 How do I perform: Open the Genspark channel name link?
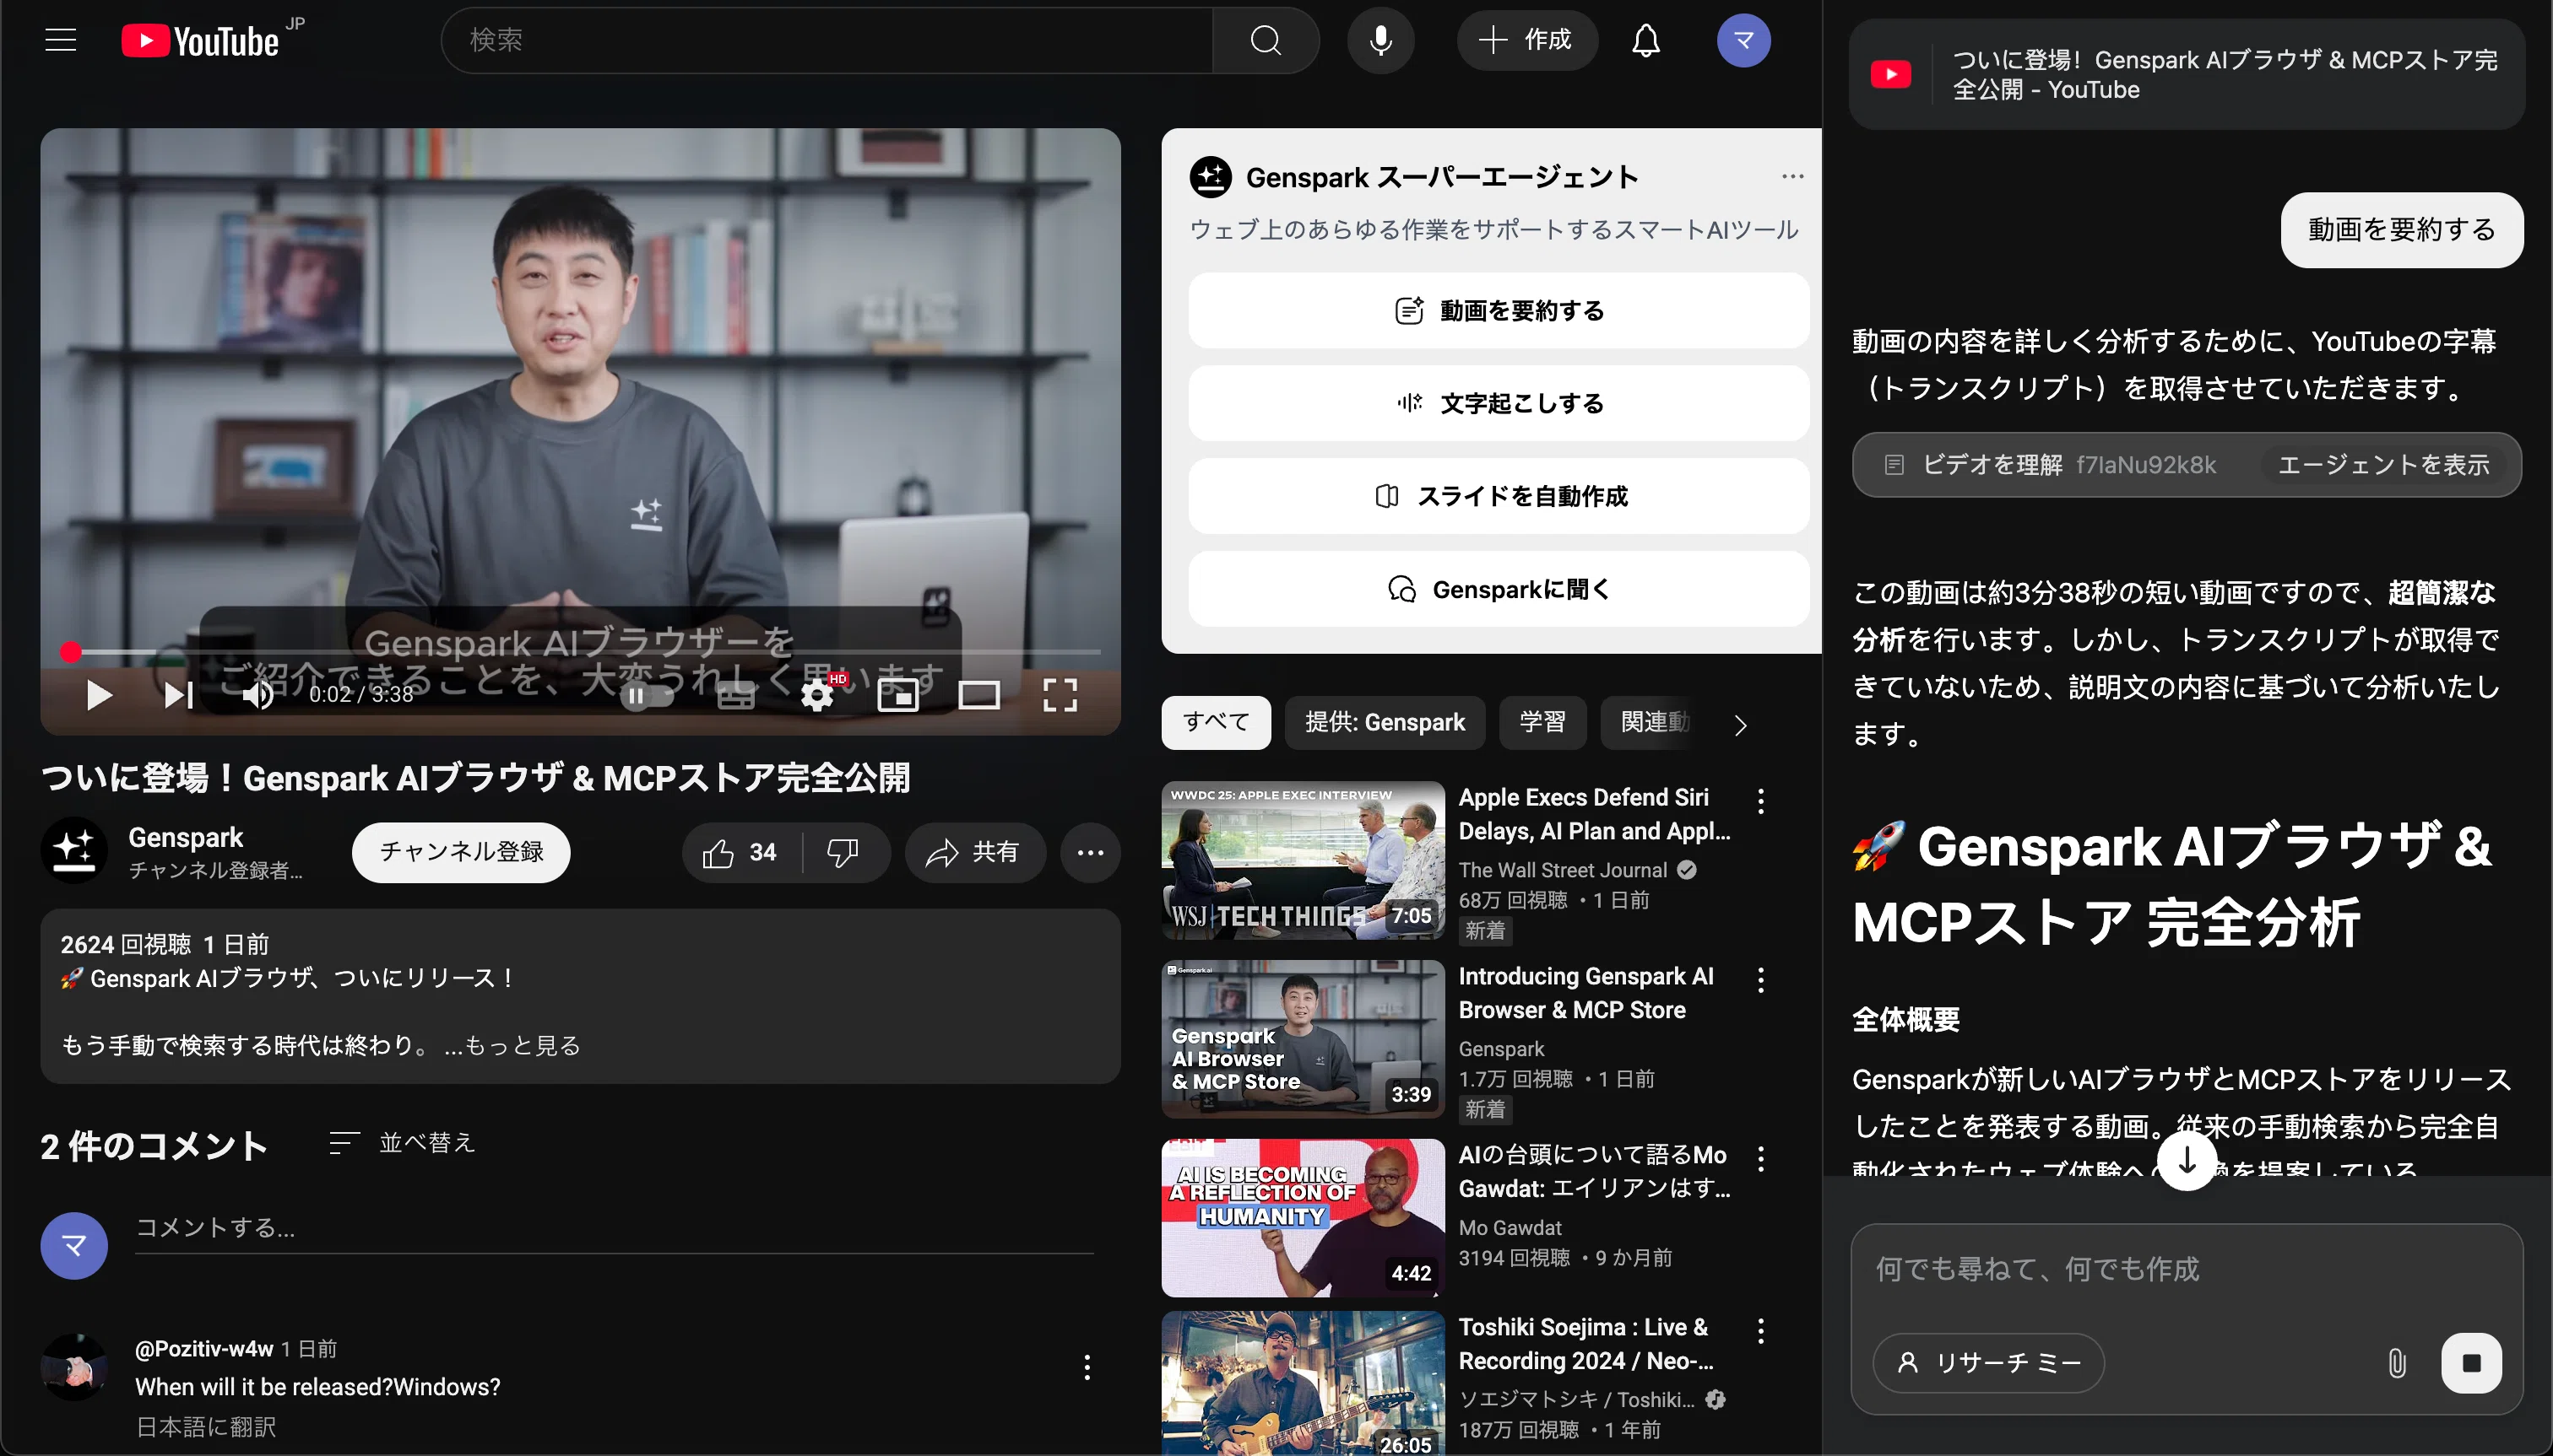185,837
